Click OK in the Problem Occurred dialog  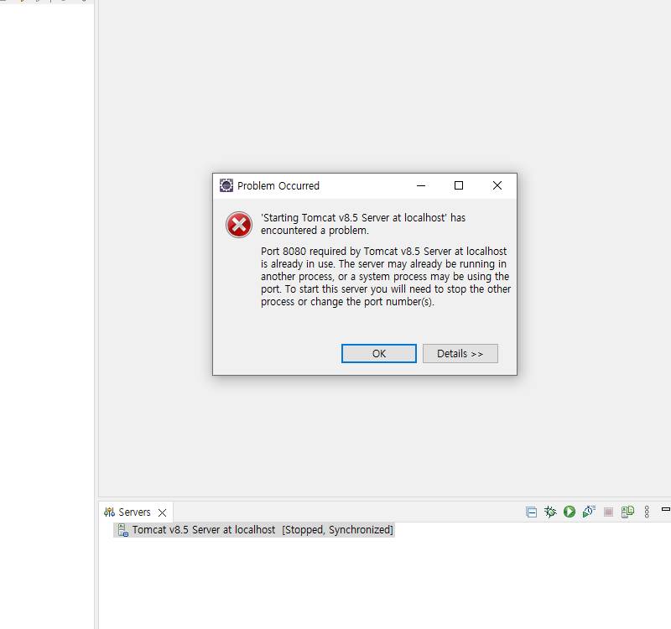pyautogui.click(x=379, y=353)
